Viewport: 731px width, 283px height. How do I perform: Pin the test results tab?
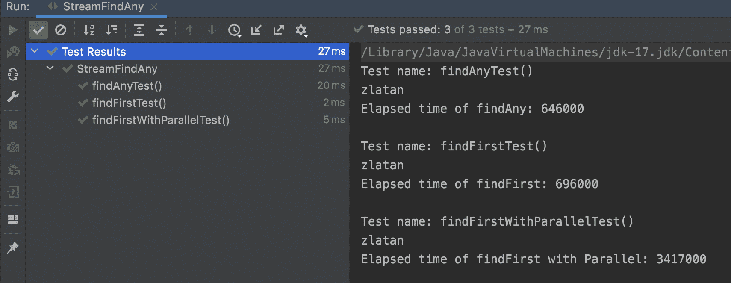click(12, 247)
